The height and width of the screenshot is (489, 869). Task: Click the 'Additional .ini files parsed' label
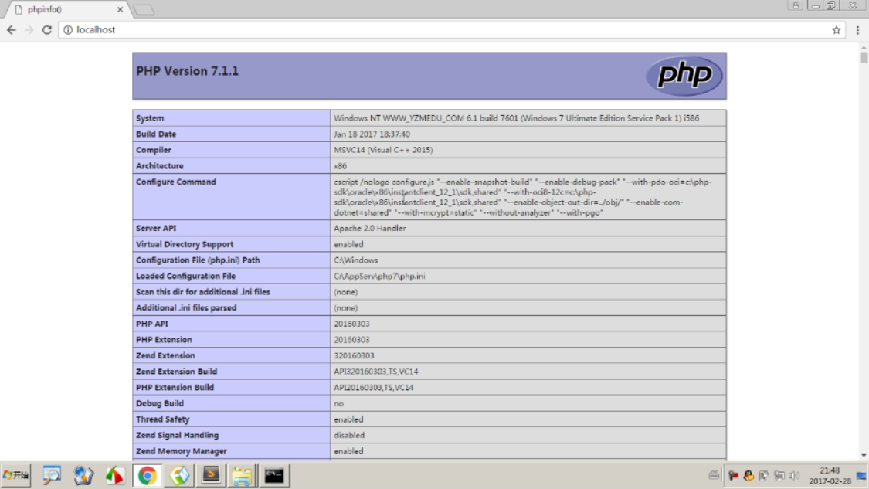(186, 307)
